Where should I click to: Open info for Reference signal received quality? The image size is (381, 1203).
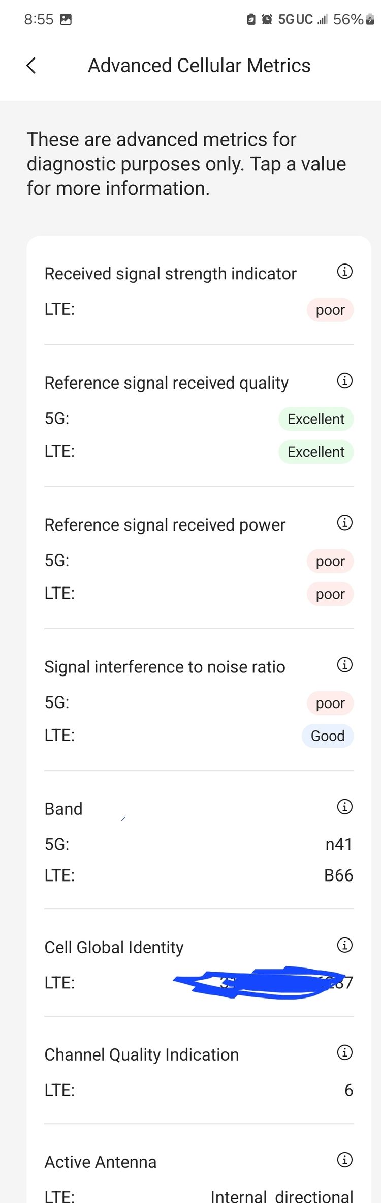[345, 381]
